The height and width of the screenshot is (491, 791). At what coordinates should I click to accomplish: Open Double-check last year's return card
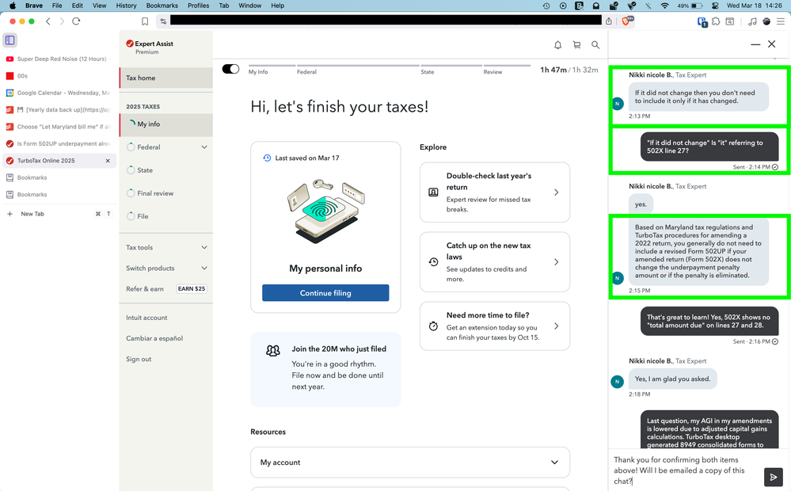[495, 192]
